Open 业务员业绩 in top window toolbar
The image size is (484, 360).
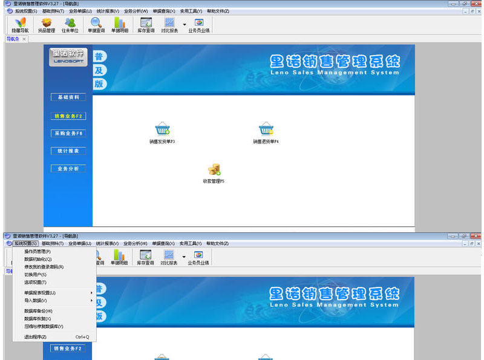click(x=199, y=25)
